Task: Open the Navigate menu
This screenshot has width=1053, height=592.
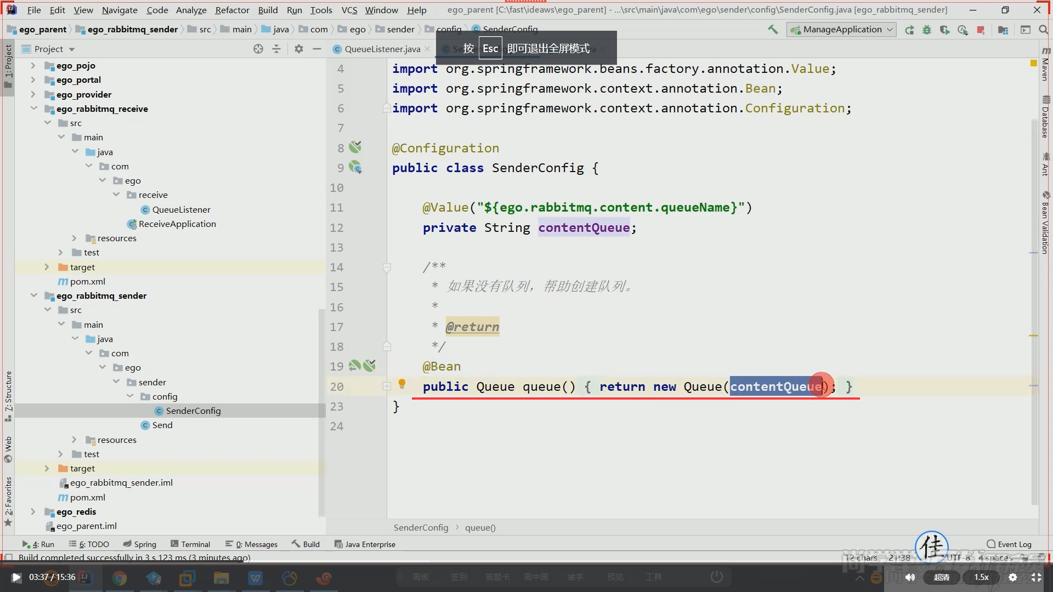Action: (120, 10)
